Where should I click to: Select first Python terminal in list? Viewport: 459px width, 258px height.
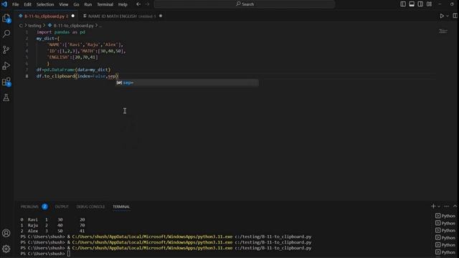445,216
